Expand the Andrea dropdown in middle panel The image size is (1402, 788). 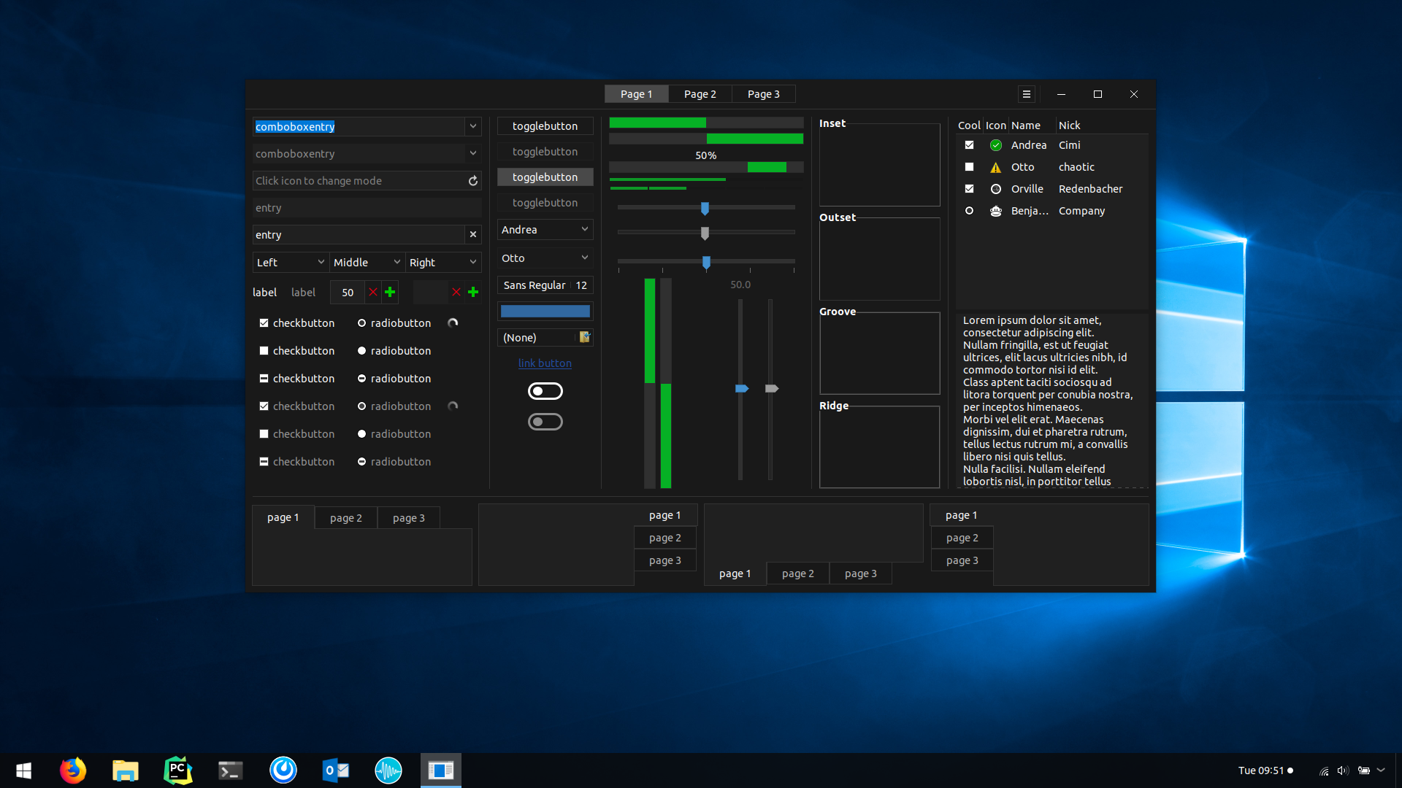coord(584,229)
